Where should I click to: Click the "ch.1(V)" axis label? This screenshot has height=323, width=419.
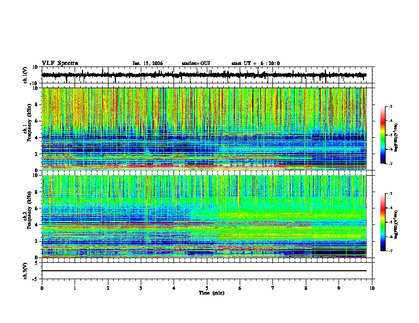25,75
